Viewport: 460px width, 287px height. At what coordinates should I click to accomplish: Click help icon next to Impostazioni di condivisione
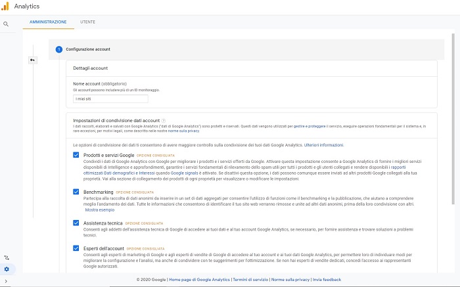[164, 120]
